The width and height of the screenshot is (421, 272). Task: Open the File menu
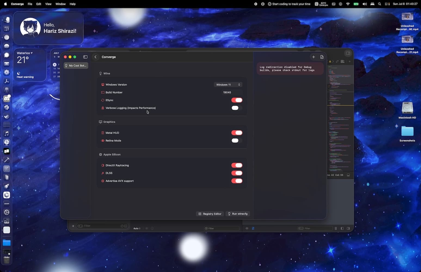click(x=30, y=4)
